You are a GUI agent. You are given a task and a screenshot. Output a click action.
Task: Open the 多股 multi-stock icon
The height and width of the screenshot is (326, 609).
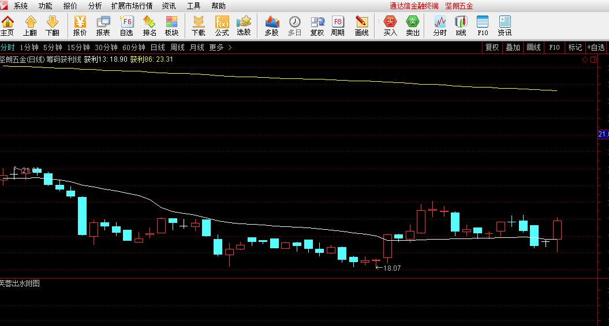tap(272, 26)
